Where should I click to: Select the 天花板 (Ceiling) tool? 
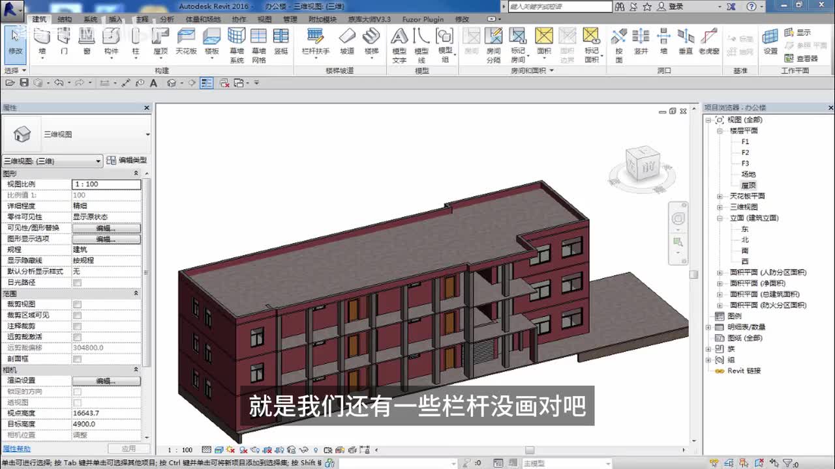point(186,42)
